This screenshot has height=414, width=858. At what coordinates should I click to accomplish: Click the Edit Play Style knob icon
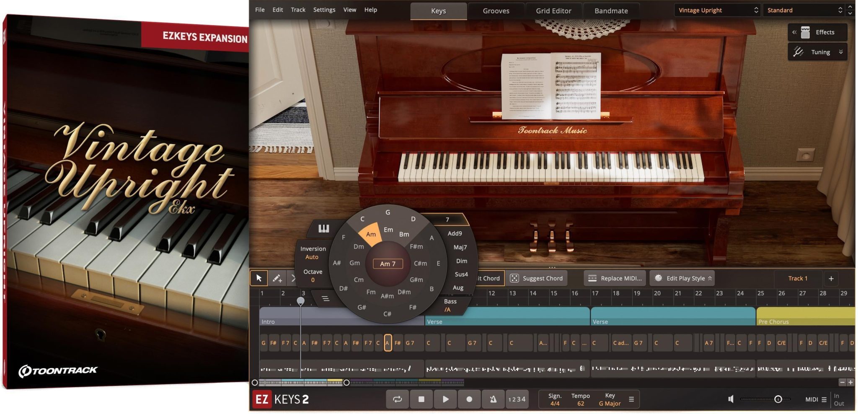(658, 278)
